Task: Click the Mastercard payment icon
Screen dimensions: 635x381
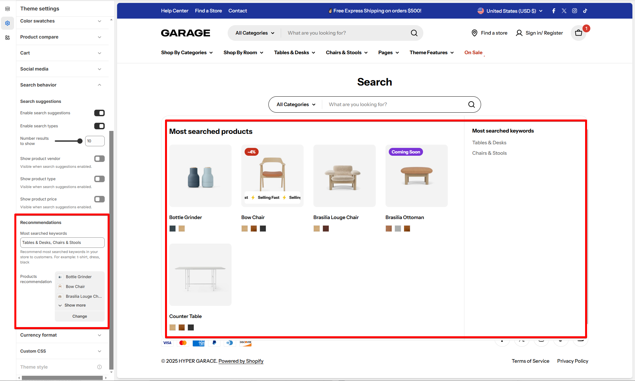Action: pos(183,343)
